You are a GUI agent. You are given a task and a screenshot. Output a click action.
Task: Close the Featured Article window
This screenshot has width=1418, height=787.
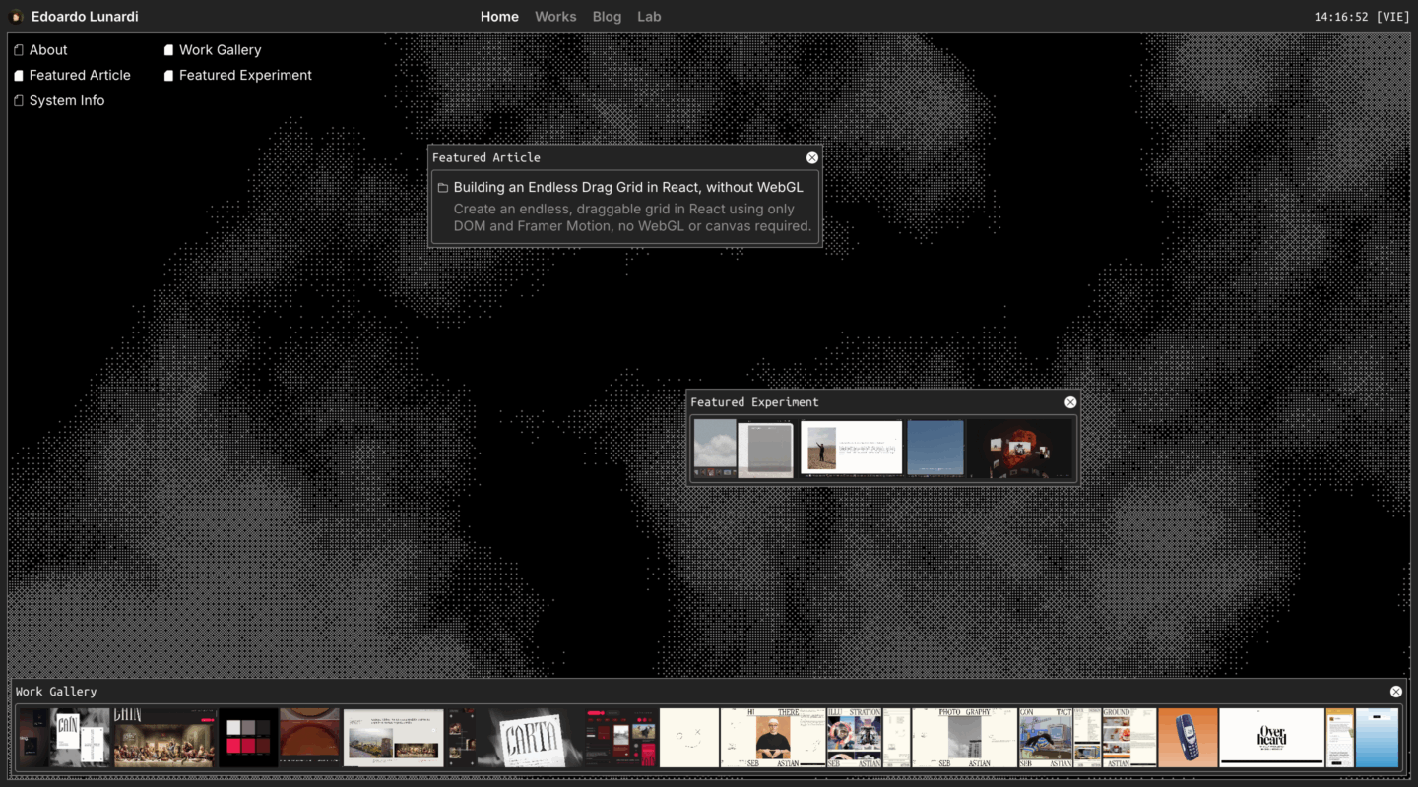click(812, 157)
